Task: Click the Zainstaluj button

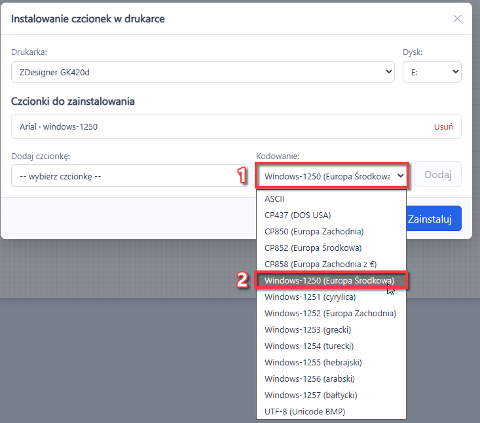Action: [x=433, y=219]
